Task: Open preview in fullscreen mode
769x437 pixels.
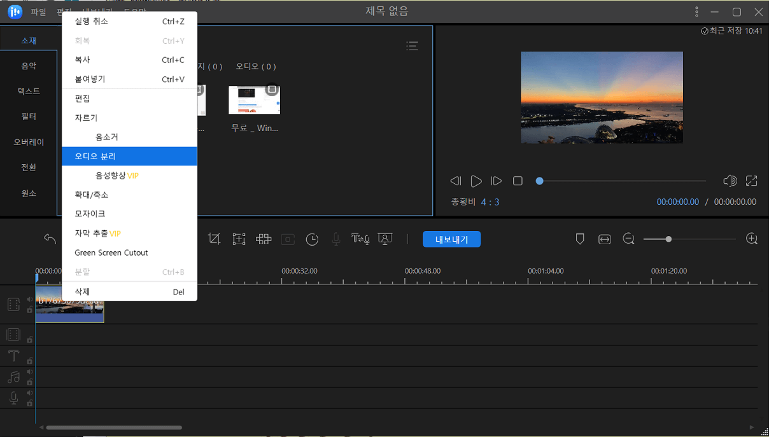Action: [x=751, y=181]
